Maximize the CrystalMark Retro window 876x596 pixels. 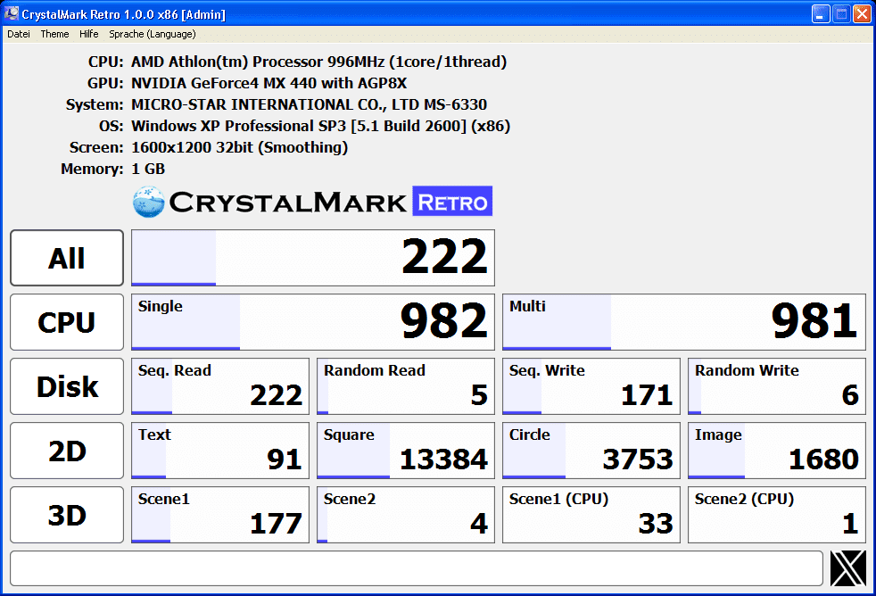(841, 14)
